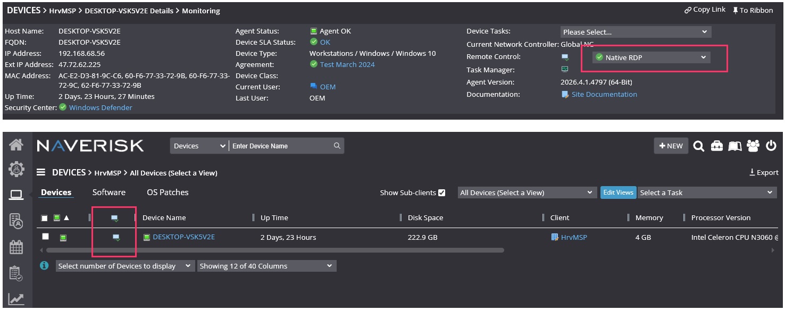Viewport: 785px width, 310px height.
Task: Click the green status icon in table header
Action: 57,217
